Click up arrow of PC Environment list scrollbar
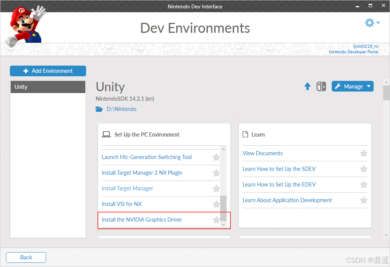The image size is (390, 267). coord(223,149)
